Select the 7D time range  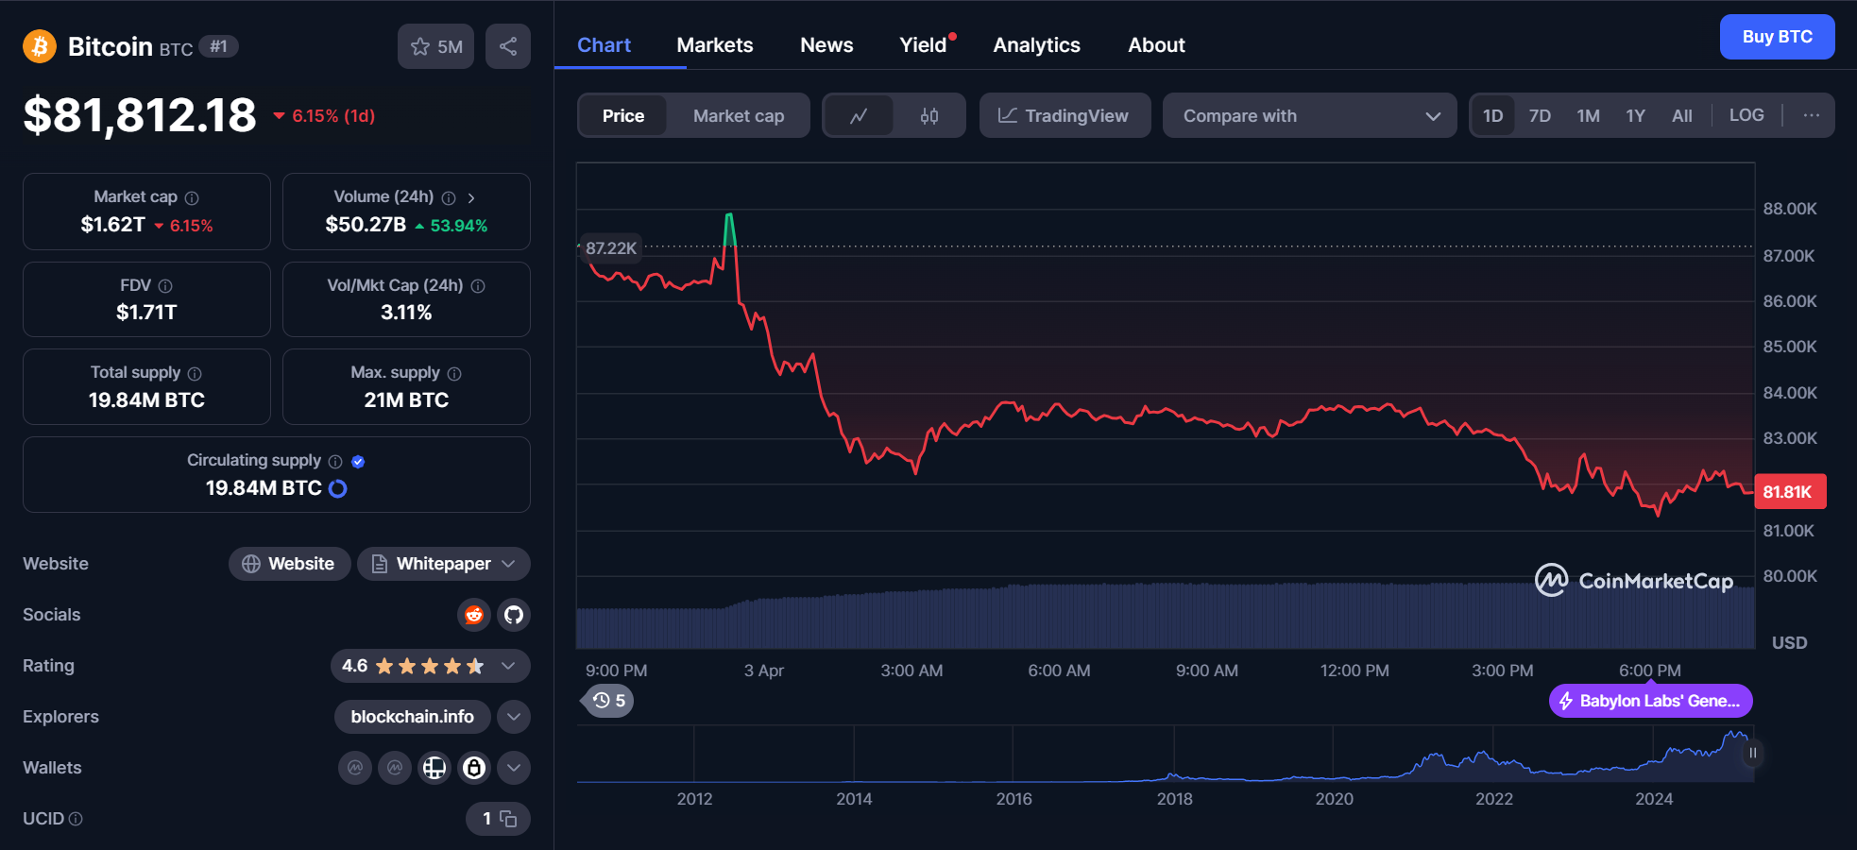click(1540, 116)
